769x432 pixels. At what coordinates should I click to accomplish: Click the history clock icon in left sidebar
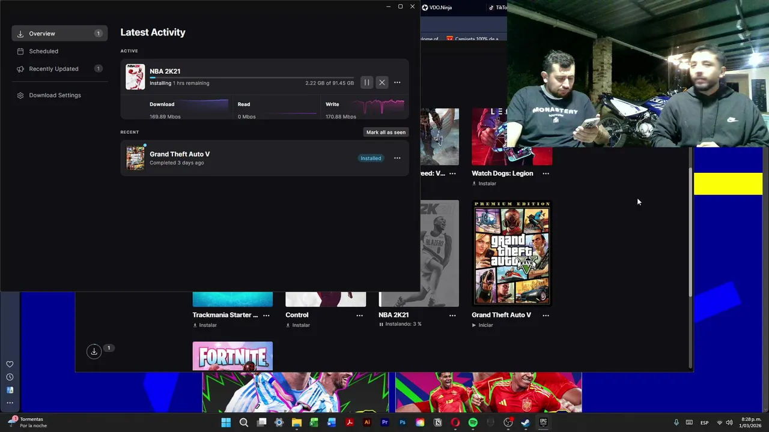coord(10,377)
